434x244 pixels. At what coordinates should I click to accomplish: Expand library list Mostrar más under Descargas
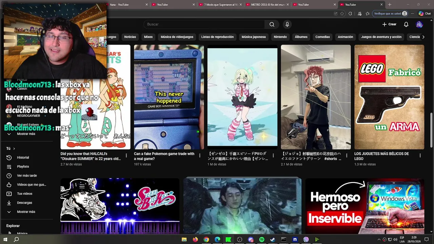click(26, 212)
